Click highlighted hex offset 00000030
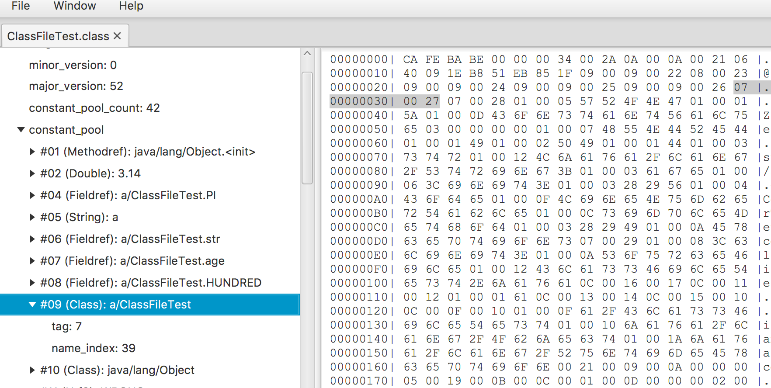This screenshot has height=388, width=771. click(x=359, y=101)
